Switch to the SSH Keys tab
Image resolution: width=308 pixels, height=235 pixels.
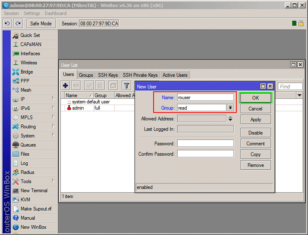108,75
